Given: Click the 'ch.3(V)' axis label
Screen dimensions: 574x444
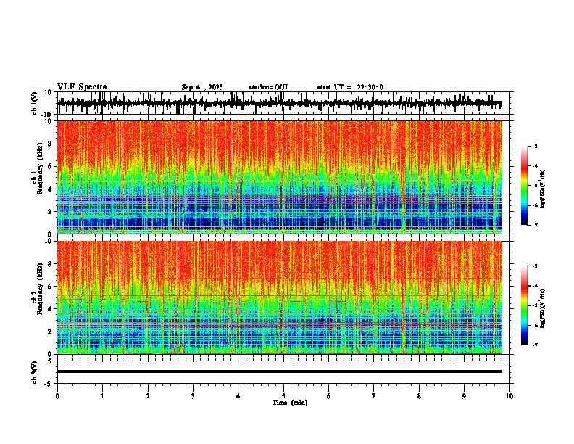Looking at the screenshot, I should [x=35, y=372].
